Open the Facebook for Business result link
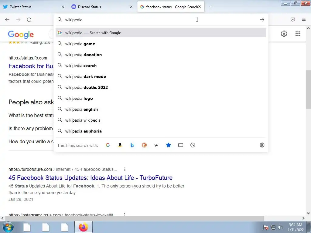Screen dimensions: 311x233 pos(31,66)
